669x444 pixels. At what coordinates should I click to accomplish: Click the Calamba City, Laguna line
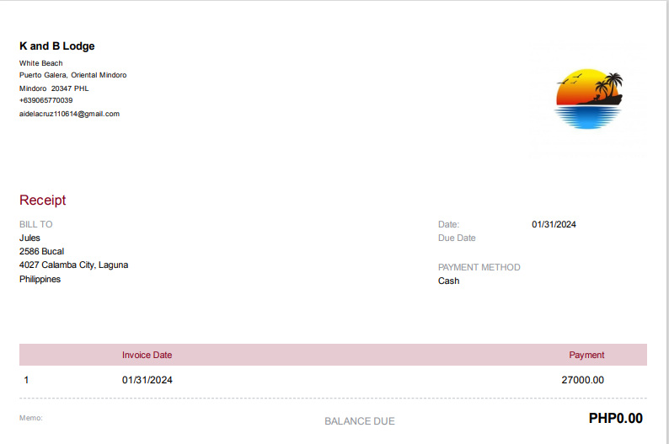[73, 265]
